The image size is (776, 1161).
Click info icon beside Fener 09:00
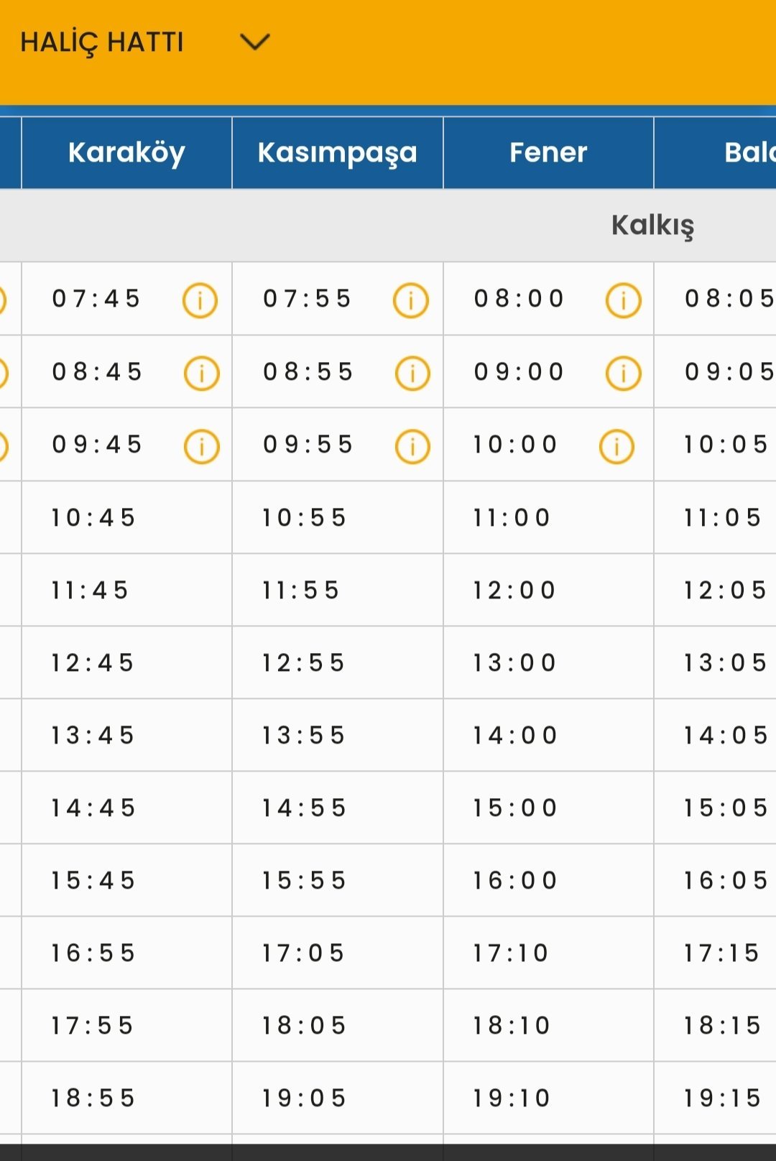[x=623, y=374]
